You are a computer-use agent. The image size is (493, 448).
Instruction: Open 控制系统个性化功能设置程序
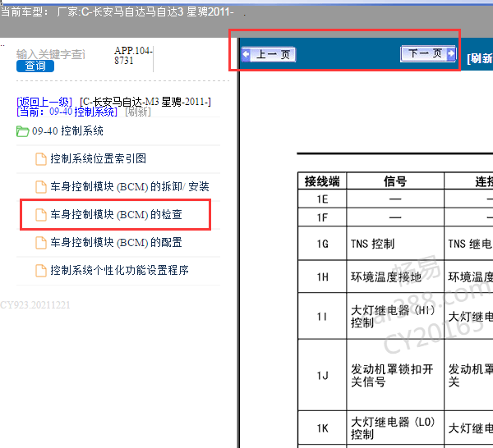pyautogui.click(x=119, y=270)
